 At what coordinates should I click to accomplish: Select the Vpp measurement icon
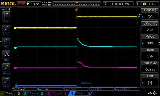point(6,42)
